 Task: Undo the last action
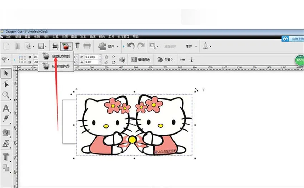tap(131, 46)
